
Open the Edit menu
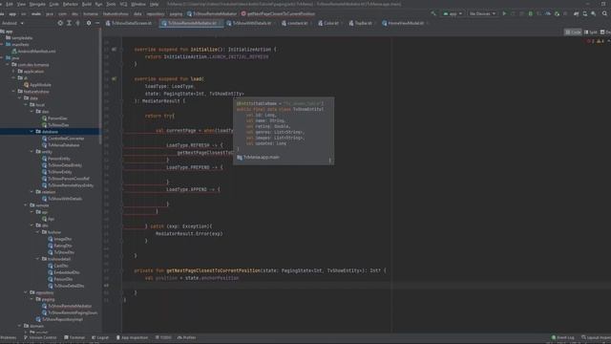[9, 4]
